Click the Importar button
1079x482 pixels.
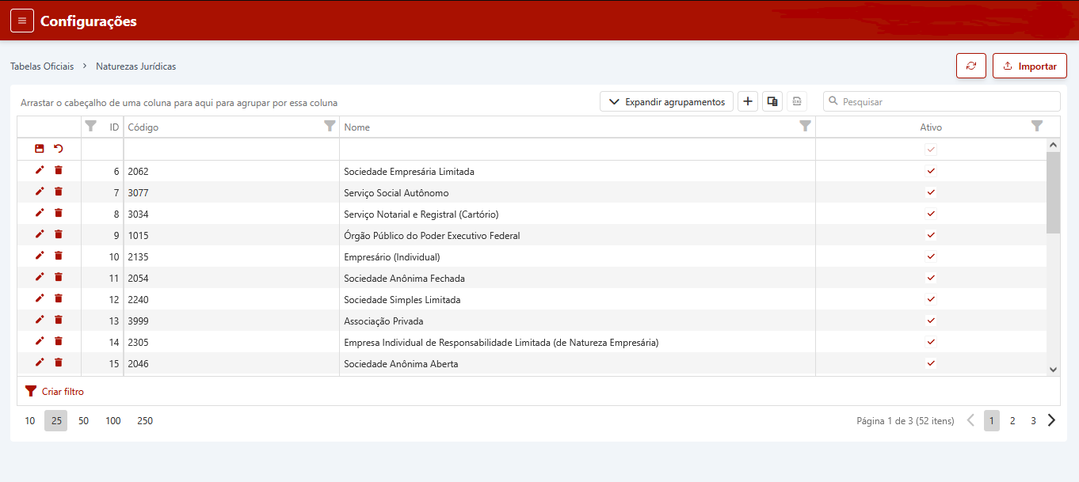click(1029, 66)
